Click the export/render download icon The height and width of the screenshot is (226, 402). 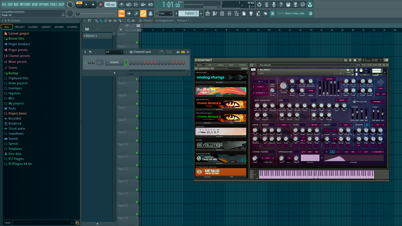tap(310, 5)
